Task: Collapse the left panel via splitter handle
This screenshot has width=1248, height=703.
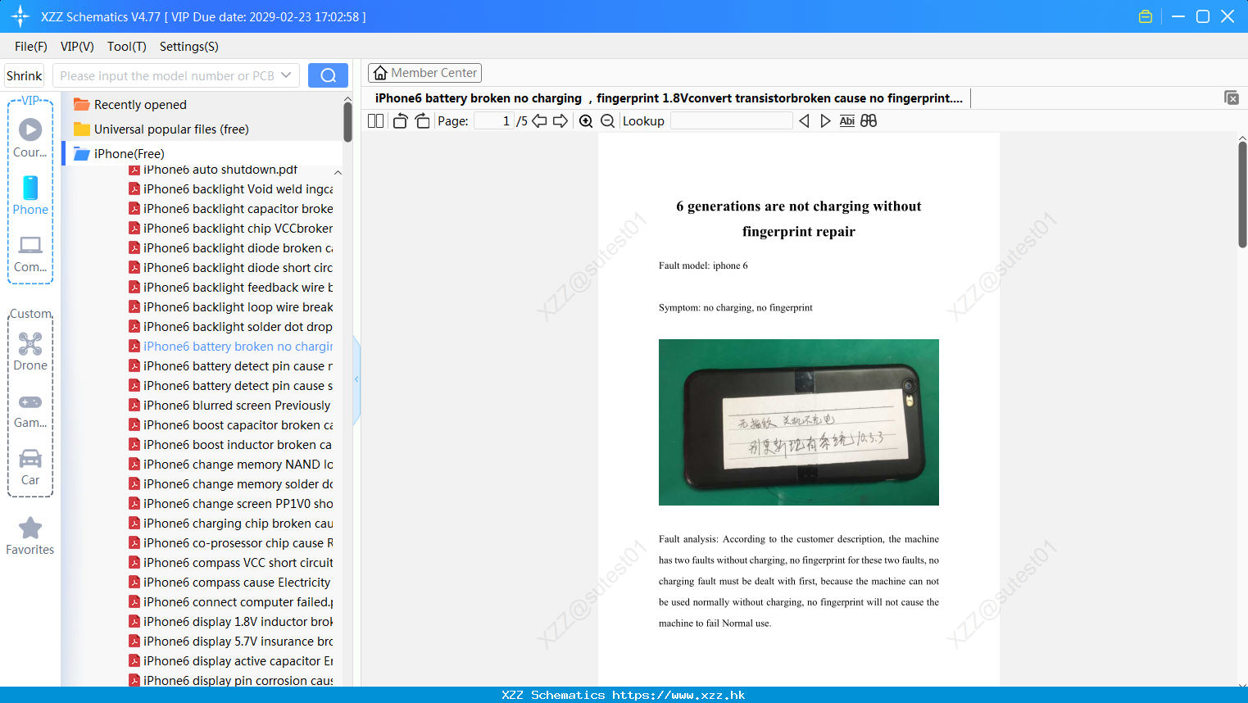Action: [x=356, y=379]
